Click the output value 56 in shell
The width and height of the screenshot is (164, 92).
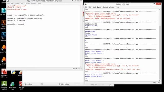[86, 55]
